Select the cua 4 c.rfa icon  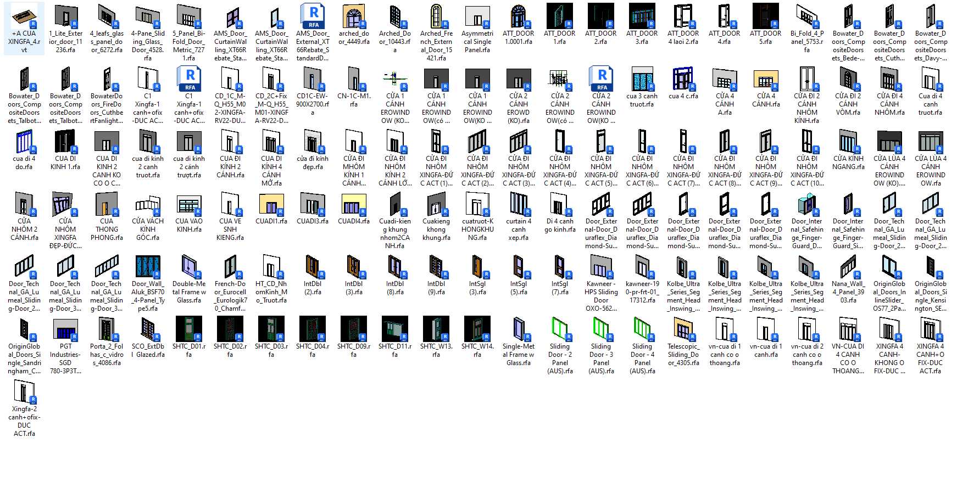pyautogui.click(x=683, y=79)
